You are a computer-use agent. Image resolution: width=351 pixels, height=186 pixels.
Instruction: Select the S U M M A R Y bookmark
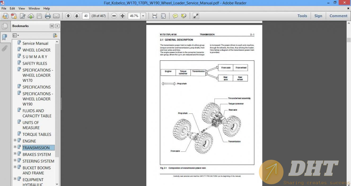click(x=35, y=57)
